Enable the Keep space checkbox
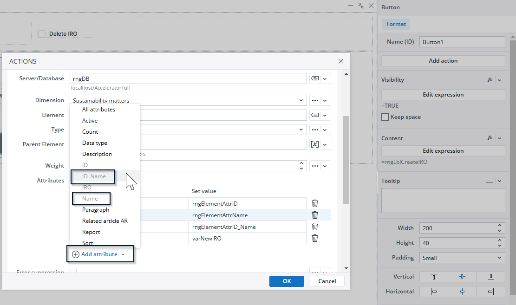Screen dimensions: 516x305 pyautogui.click(x=385, y=117)
